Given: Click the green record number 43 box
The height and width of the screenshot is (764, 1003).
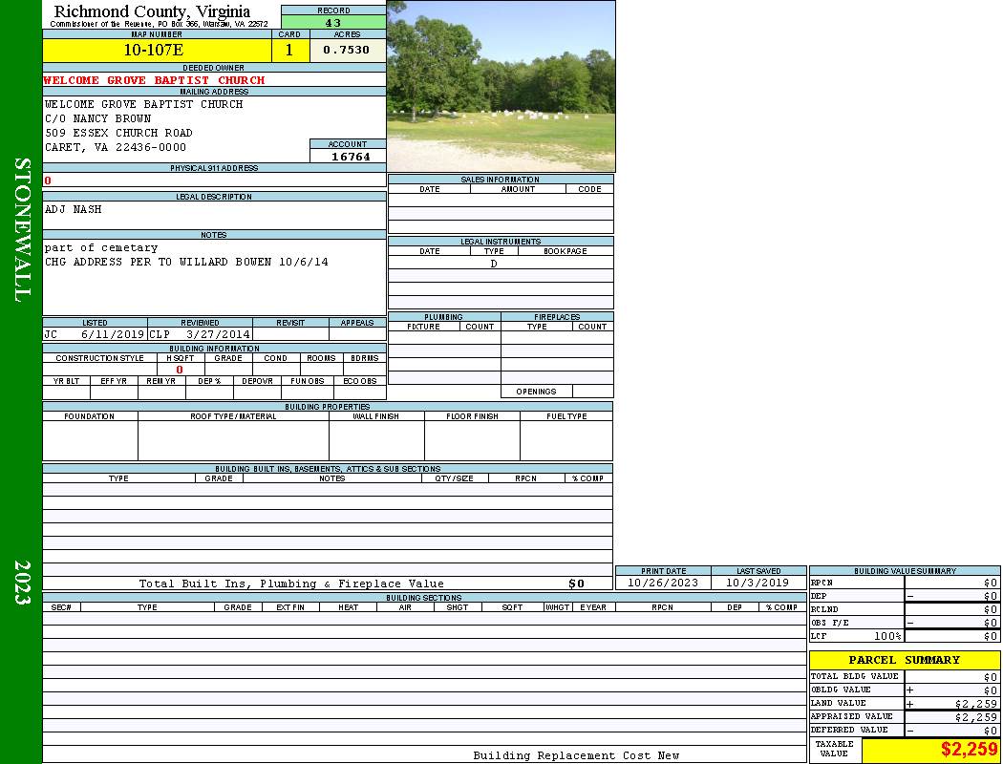Looking at the screenshot, I should [333, 23].
